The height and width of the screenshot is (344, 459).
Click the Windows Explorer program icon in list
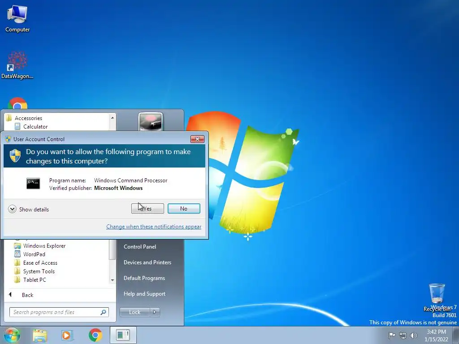(x=17, y=246)
